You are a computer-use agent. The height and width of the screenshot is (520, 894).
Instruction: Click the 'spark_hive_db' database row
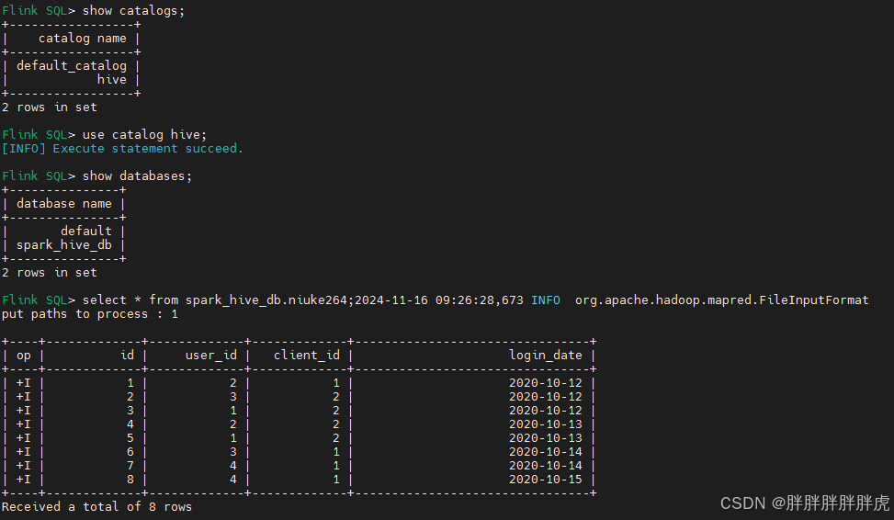64,245
